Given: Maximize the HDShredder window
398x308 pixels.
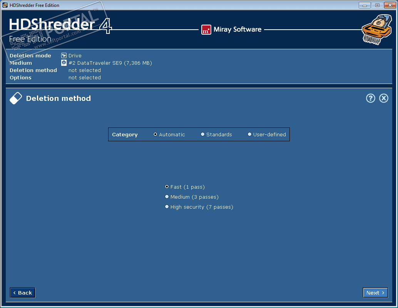Looking at the screenshot, I should pos(377,5).
